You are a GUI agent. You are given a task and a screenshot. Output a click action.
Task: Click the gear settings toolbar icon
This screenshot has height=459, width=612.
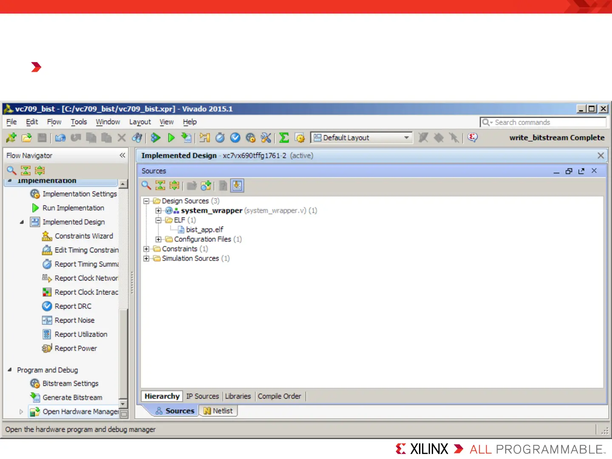(251, 138)
